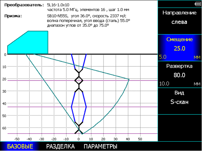Open the Направление direction setting

179,13
